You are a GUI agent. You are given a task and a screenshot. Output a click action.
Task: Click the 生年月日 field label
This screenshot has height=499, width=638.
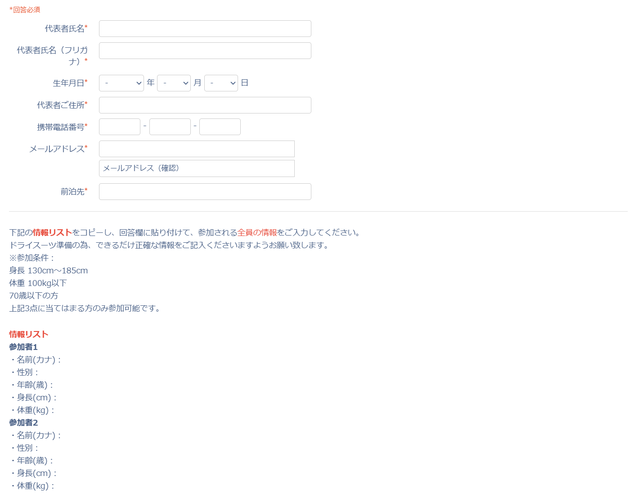pos(70,83)
